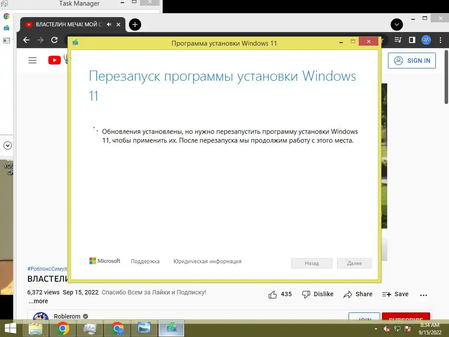
Task: Open video more actions ellipsis
Action: click(x=424, y=295)
